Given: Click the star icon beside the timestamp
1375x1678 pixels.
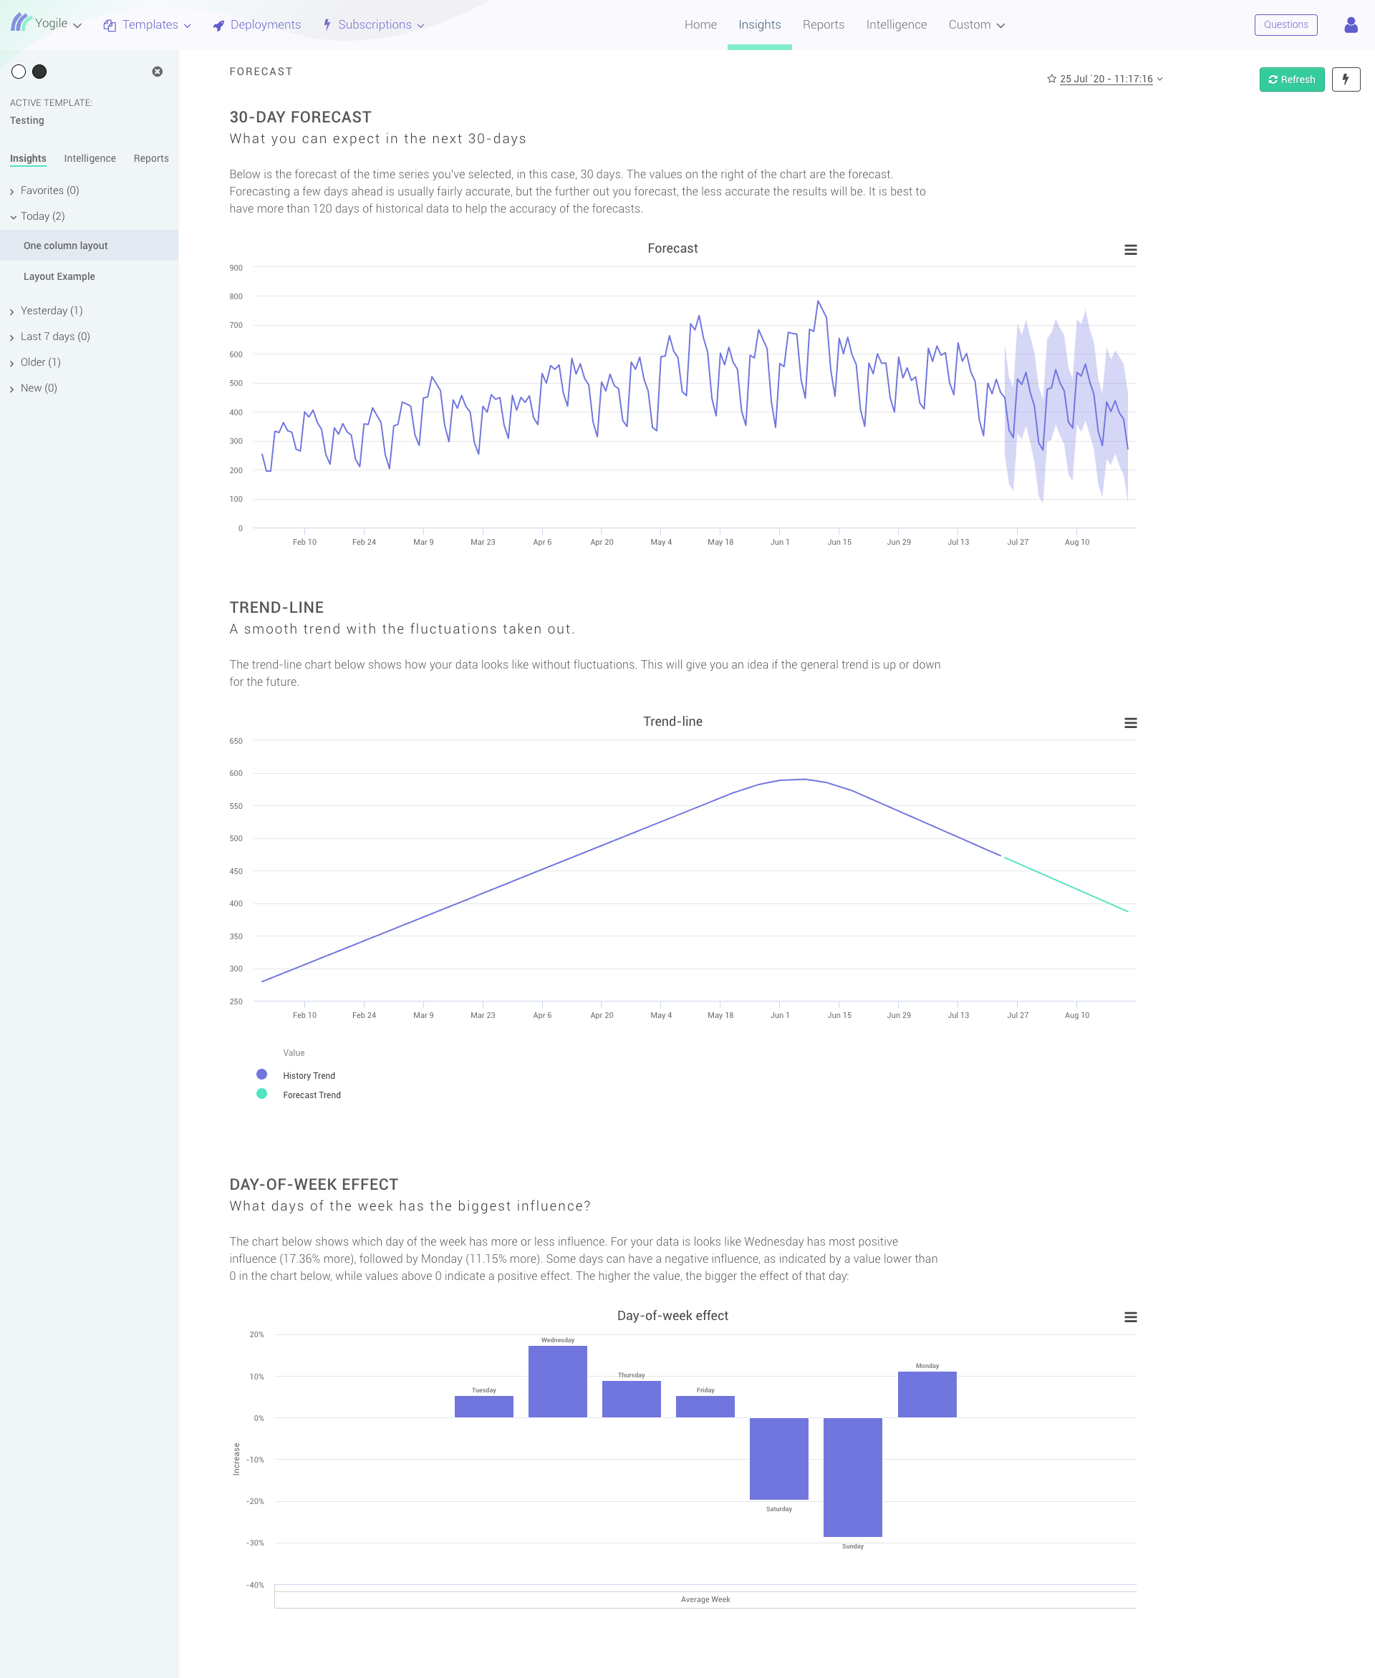Looking at the screenshot, I should coord(1051,79).
